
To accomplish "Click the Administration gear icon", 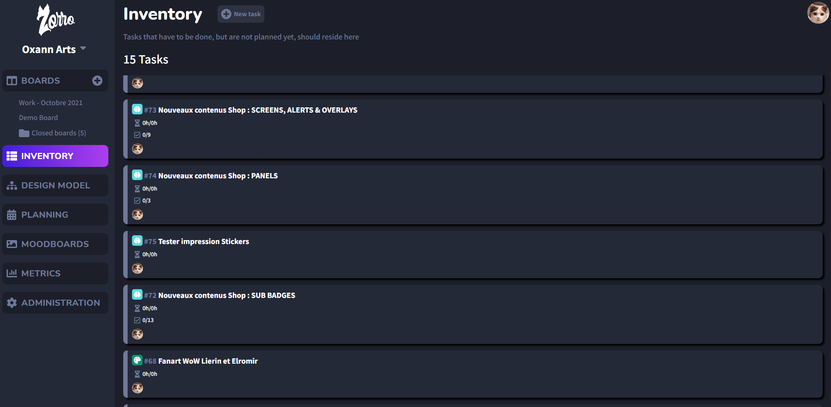I will (x=12, y=303).
